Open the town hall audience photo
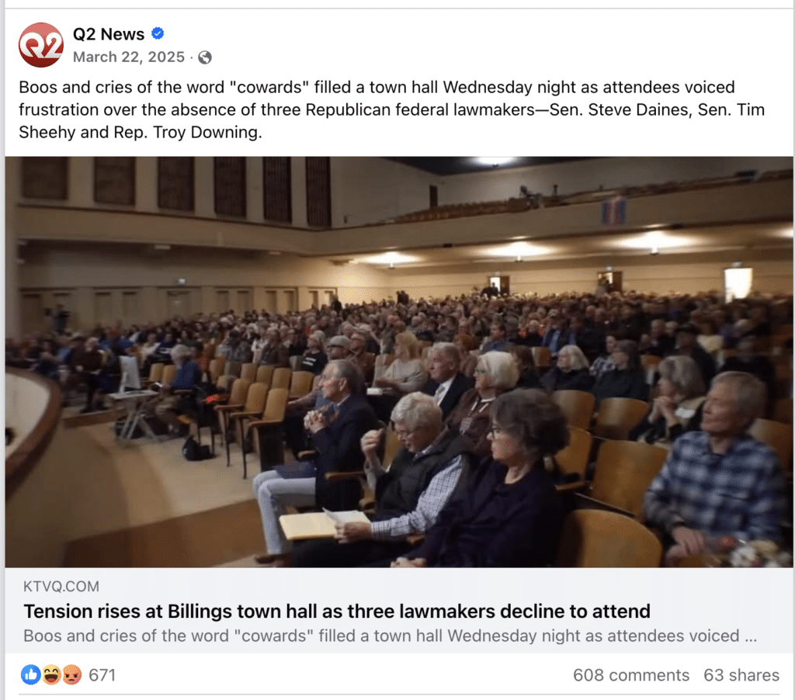 coord(399,362)
